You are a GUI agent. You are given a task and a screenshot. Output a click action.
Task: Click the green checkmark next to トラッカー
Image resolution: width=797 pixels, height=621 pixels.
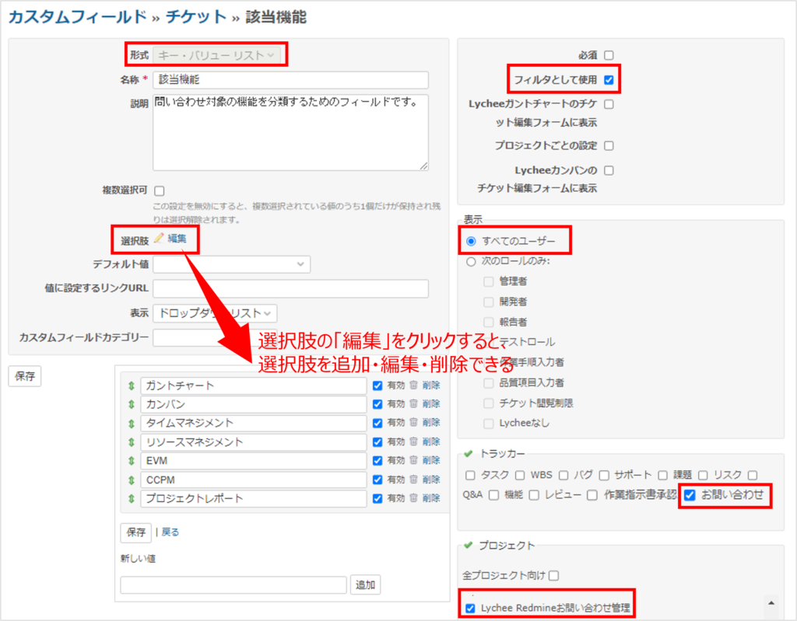coord(467,453)
